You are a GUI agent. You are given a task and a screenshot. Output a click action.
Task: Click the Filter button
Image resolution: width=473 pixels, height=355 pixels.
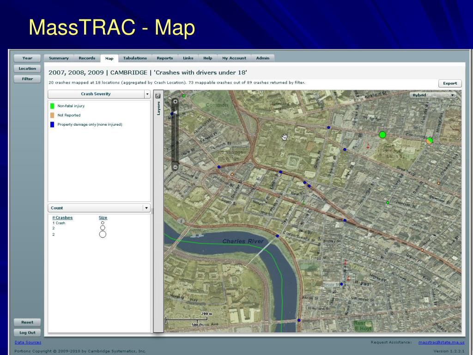click(x=27, y=79)
